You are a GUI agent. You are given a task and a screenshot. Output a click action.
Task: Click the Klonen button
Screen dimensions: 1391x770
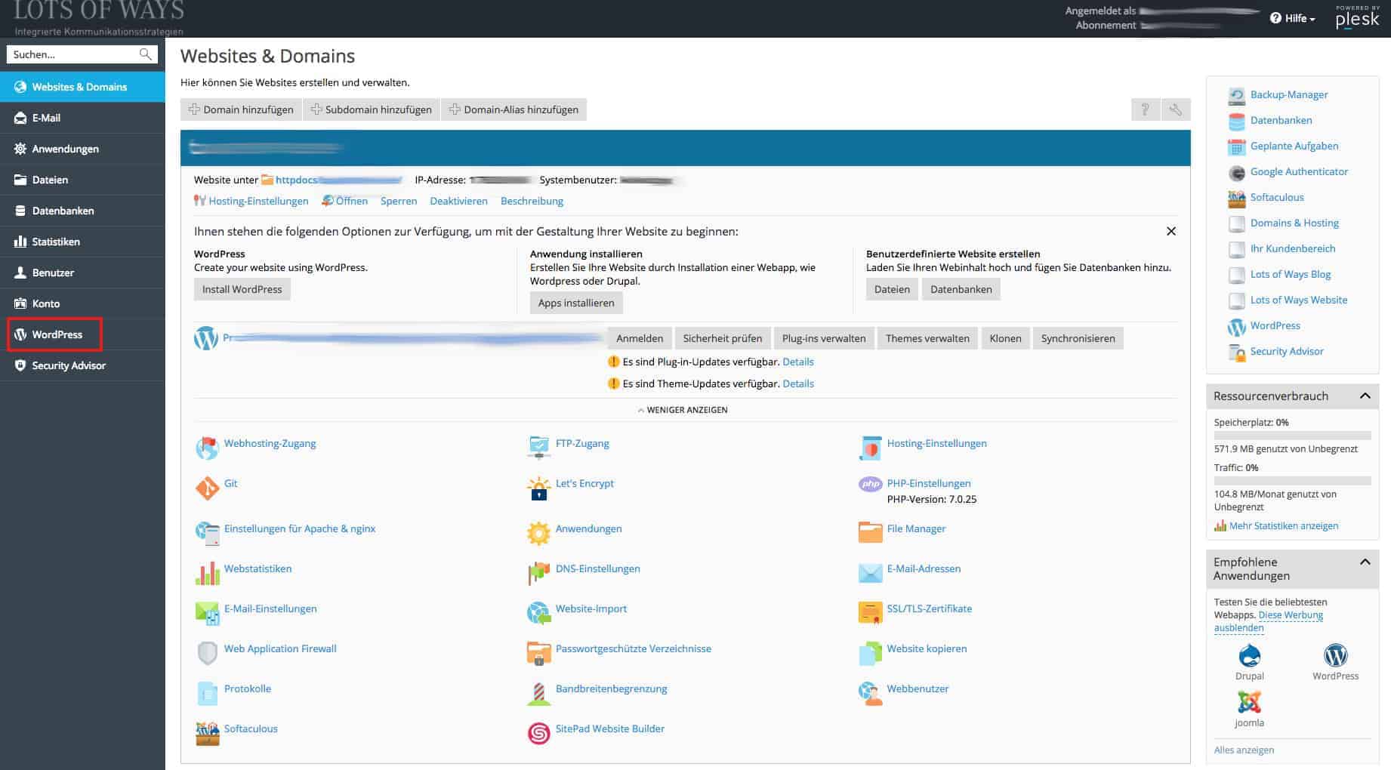pos(1005,338)
